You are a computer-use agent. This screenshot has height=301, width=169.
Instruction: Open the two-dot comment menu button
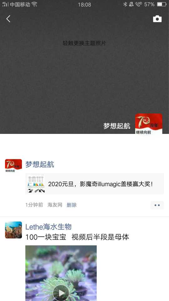(157, 205)
